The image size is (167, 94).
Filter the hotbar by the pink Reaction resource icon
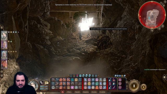click(77, 76)
